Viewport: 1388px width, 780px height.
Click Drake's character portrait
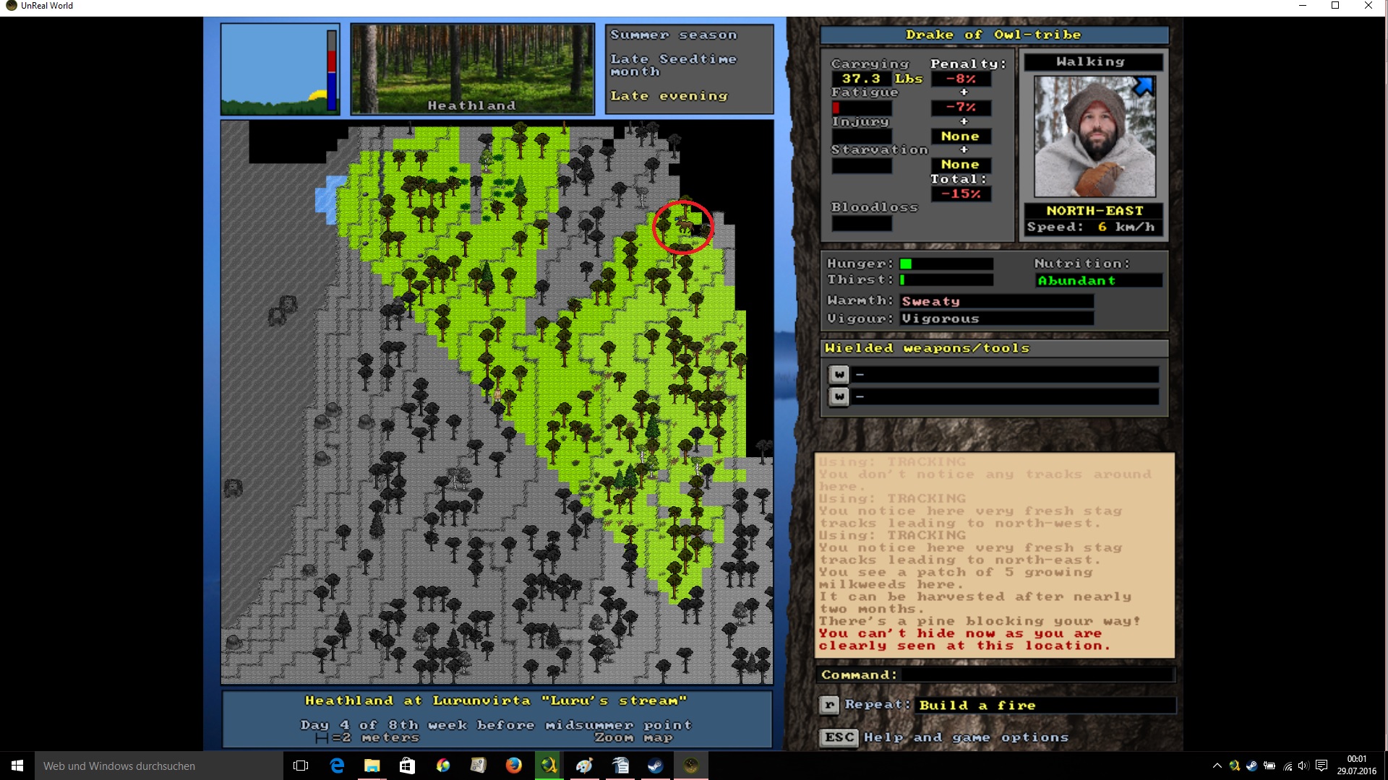pyautogui.click(x=1094, y=136)
